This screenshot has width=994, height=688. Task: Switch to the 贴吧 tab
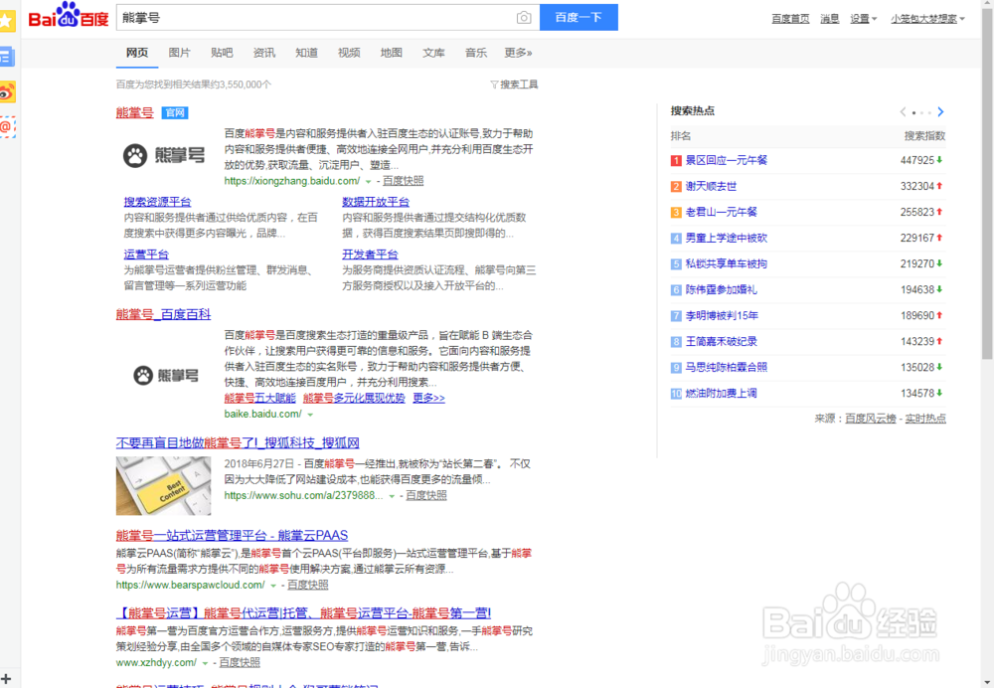[222, 53]
